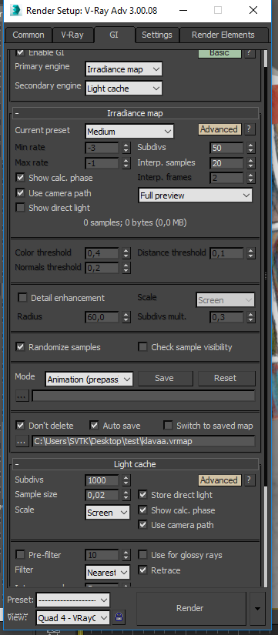Screen dimensions: 278x635
Task: Click Basic mode button in GI section
Action: point(219,52)
